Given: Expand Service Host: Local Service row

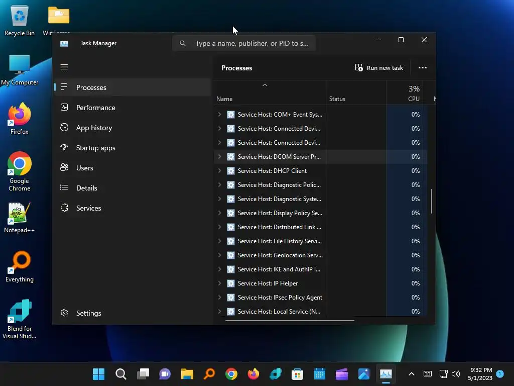Looking at the screenshot, I should click(x=219, y=311).
